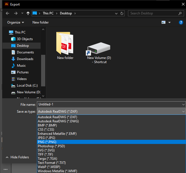Click 'Desktop' in the address path
Screen dimensions: 186x173
point(66,13)
